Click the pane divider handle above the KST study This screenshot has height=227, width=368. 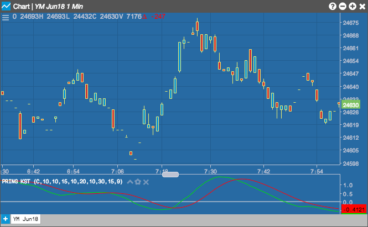(170, 175)
